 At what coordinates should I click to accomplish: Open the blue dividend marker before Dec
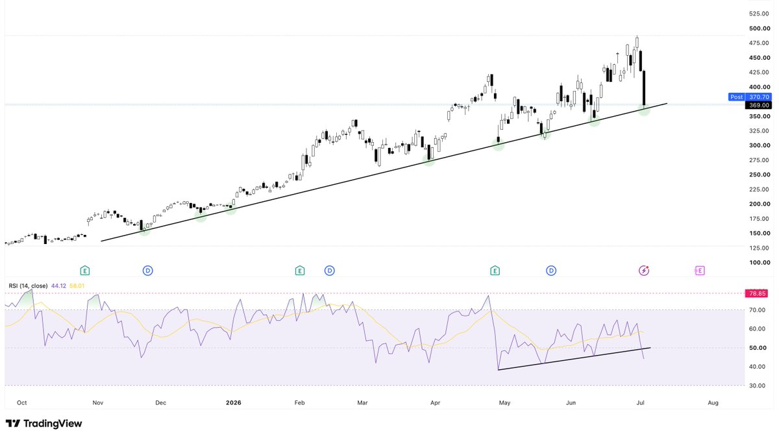click(x=147, y=270)
